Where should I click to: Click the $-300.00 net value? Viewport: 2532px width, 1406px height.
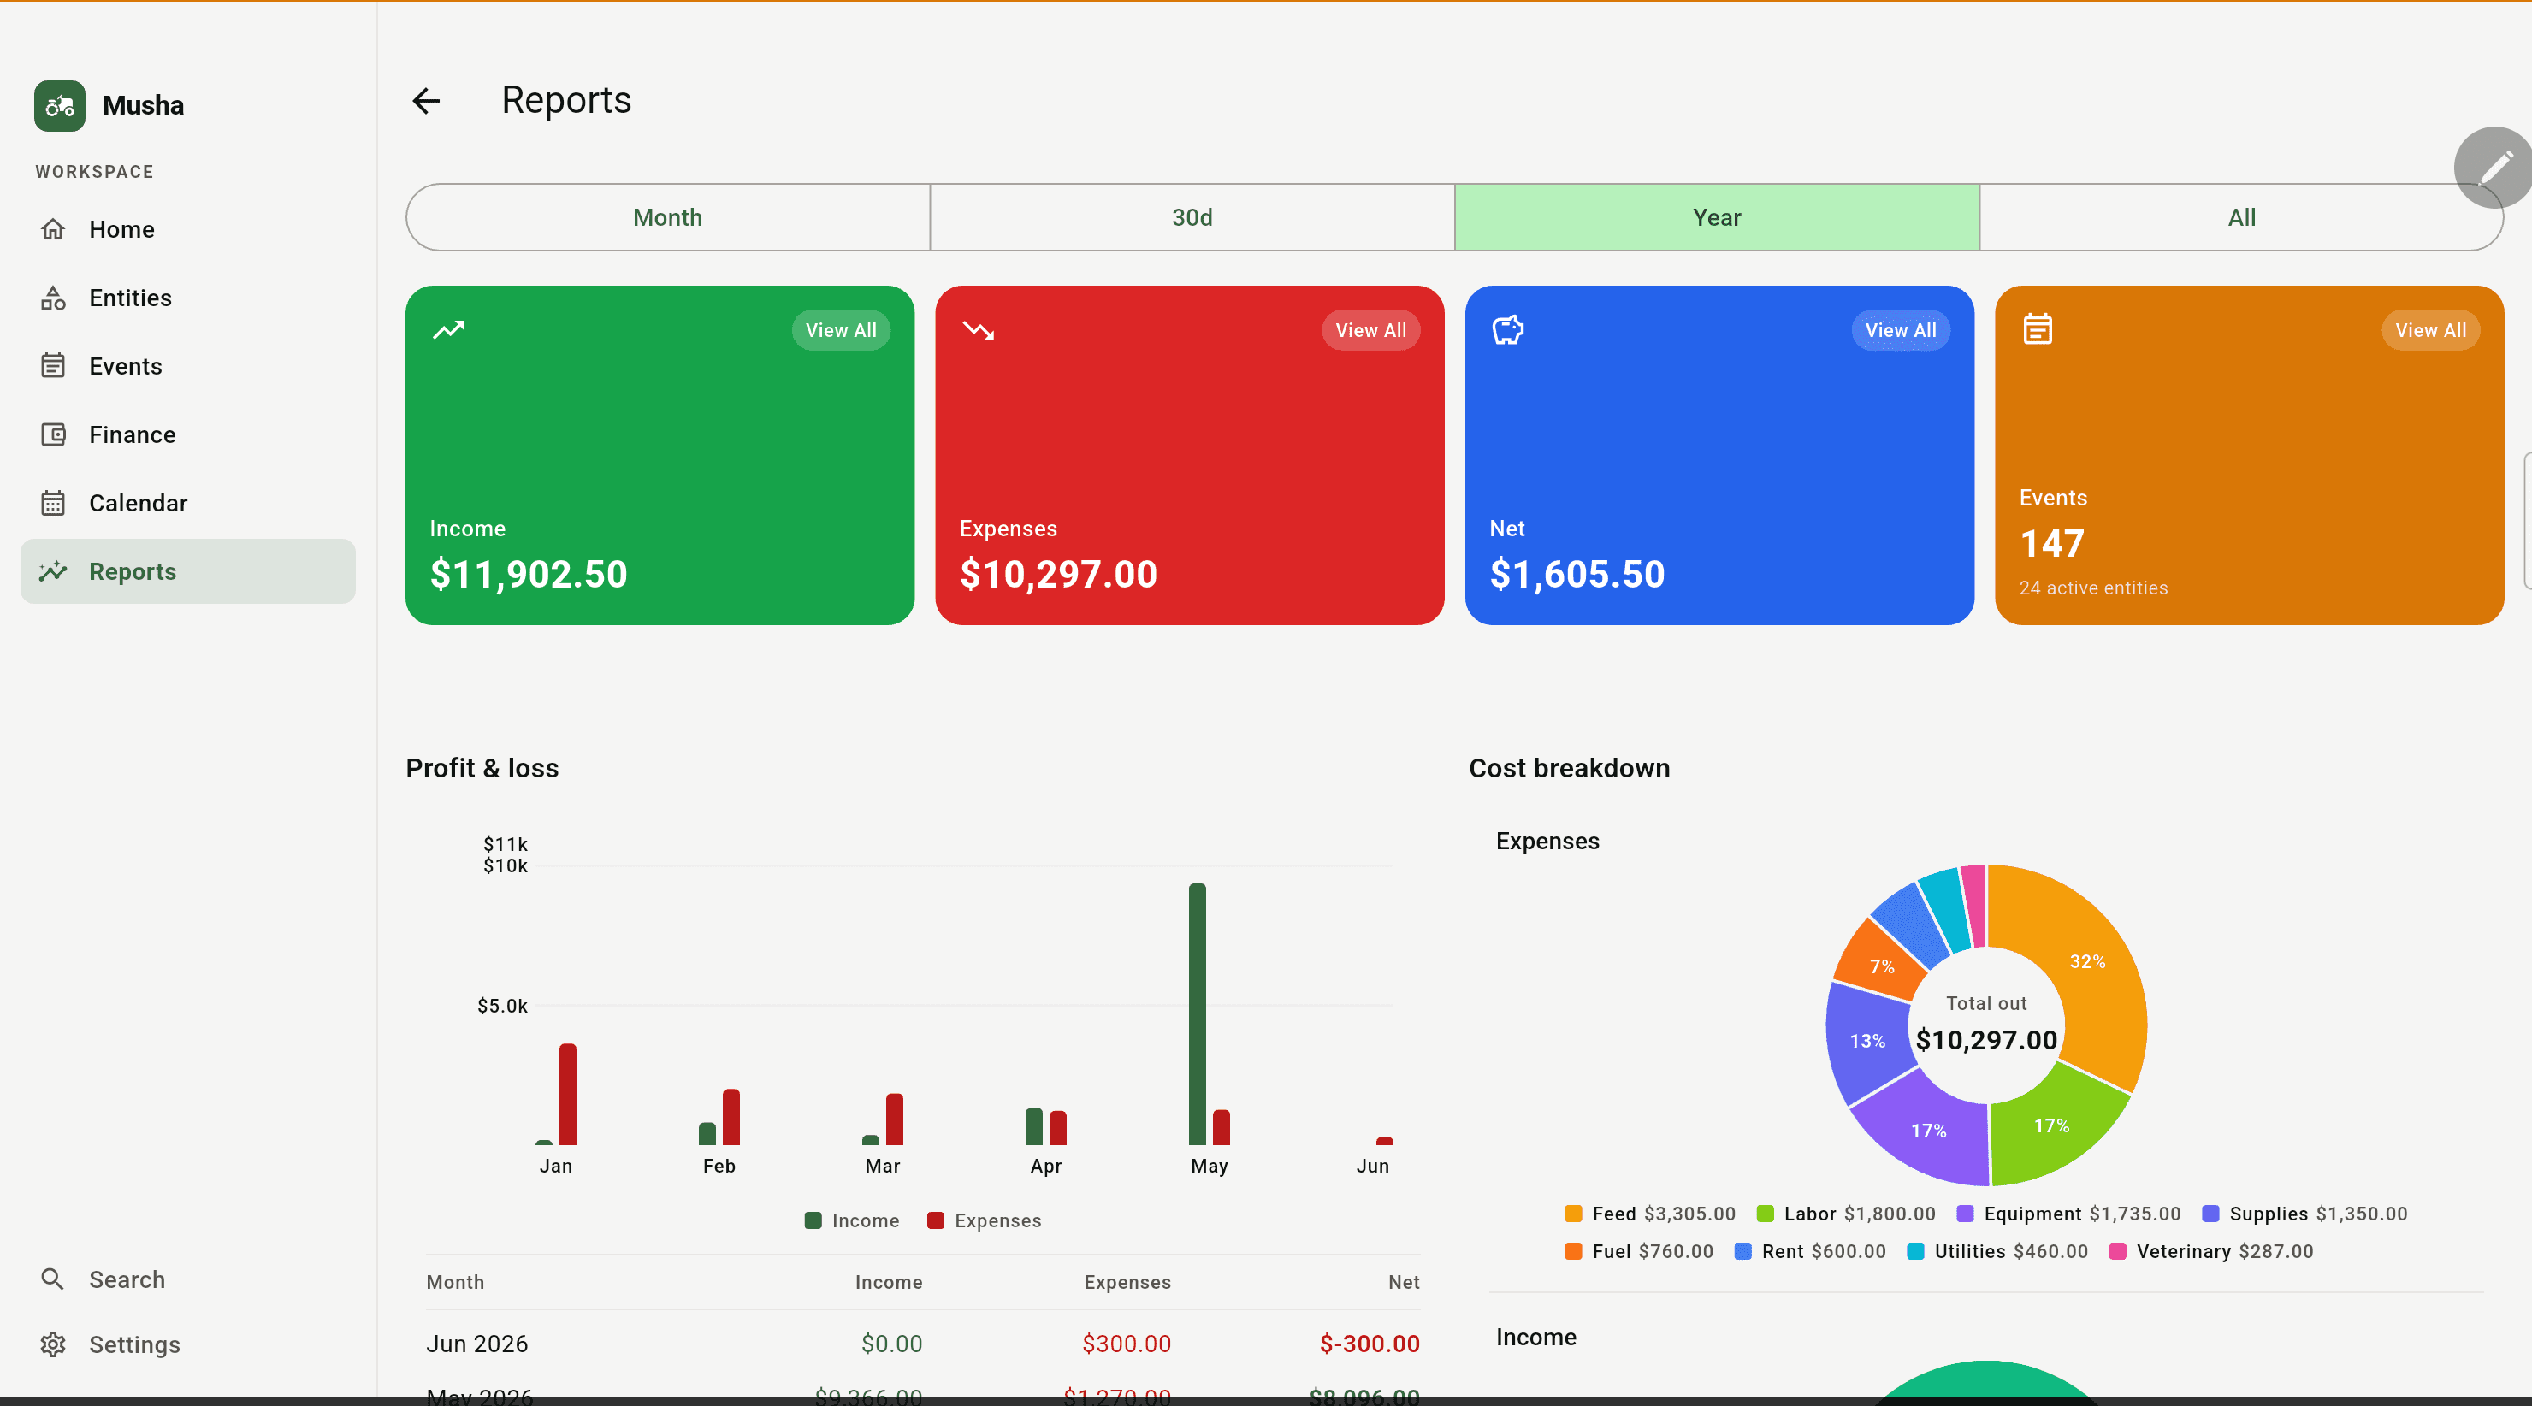[1370, 1343]
